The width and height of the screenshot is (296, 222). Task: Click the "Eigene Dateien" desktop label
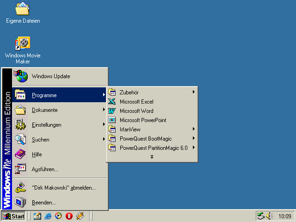[x=23, y=20]
